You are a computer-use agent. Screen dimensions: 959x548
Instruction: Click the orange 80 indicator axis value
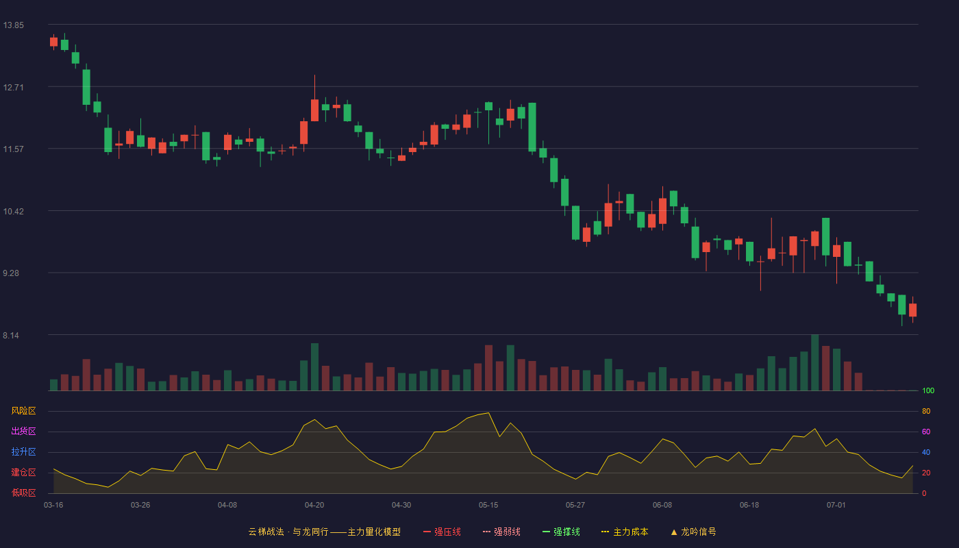click(926, 412)
